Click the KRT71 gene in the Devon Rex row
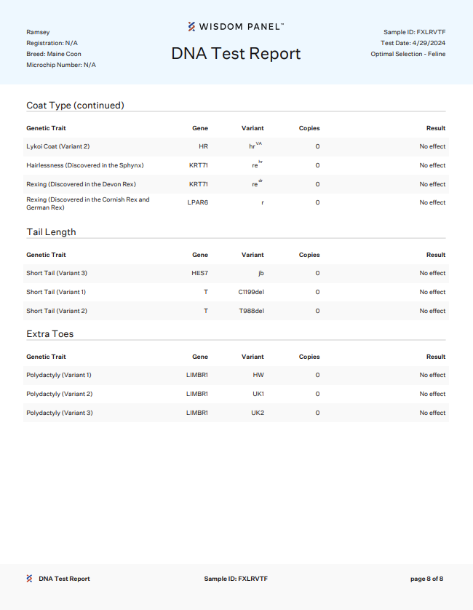The height and width of the screenshot is (610, 473). (199, 184)
